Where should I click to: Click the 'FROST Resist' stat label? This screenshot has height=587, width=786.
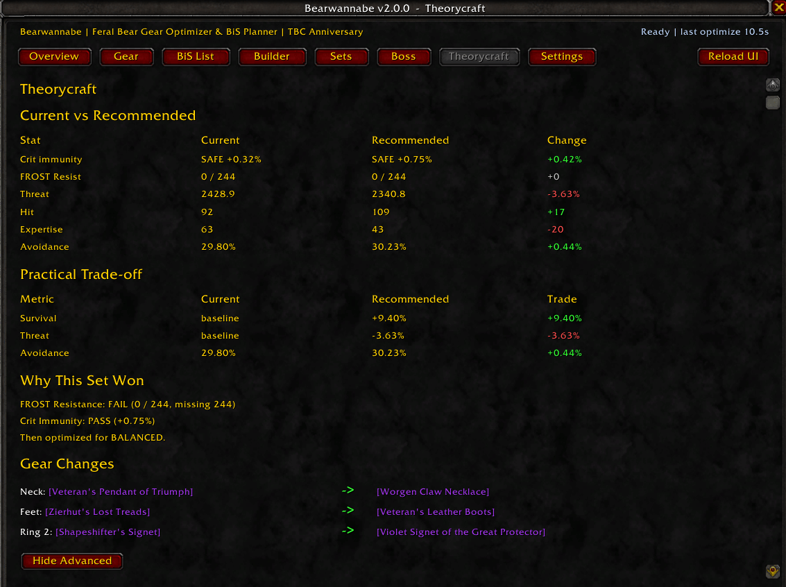(51, 177)
